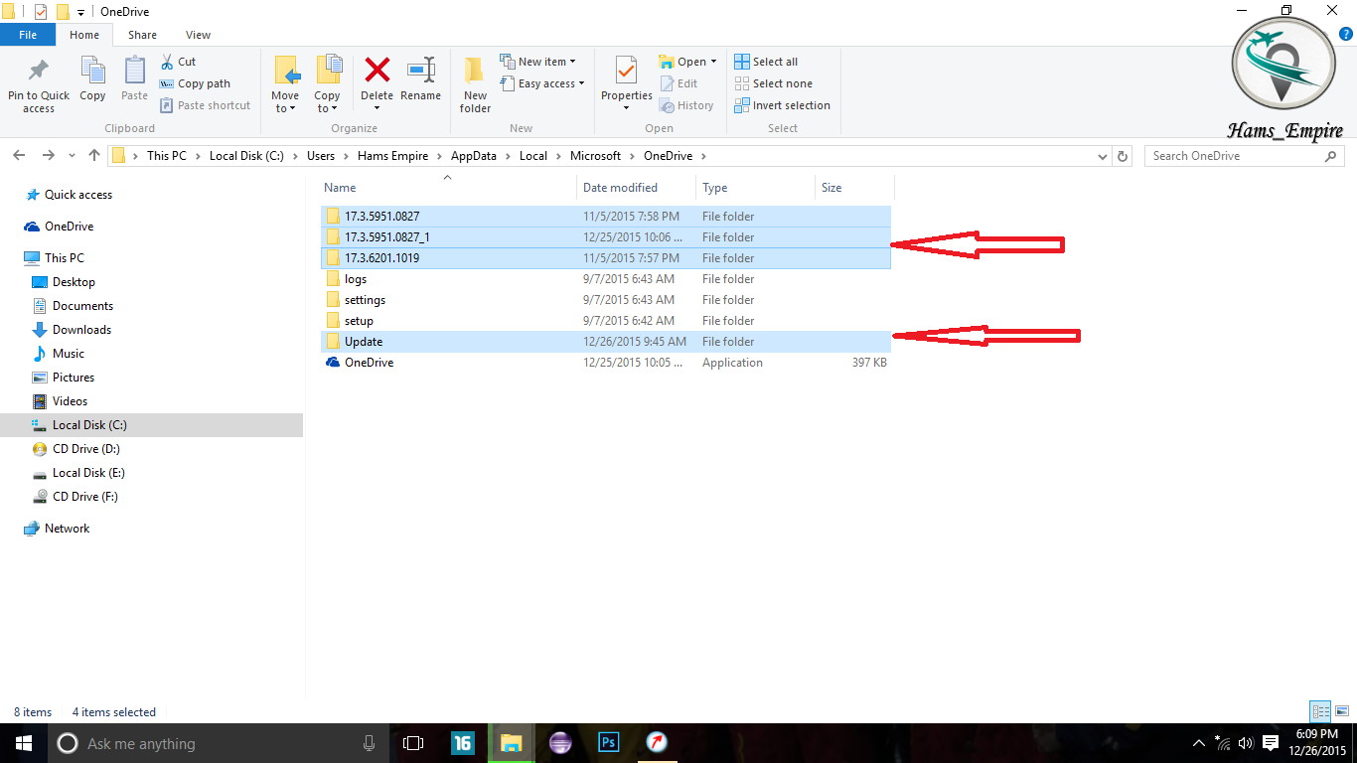Viewport: 1357px width, 763px height.
Task: Sort by Date modified column
Action: (620, 188)
